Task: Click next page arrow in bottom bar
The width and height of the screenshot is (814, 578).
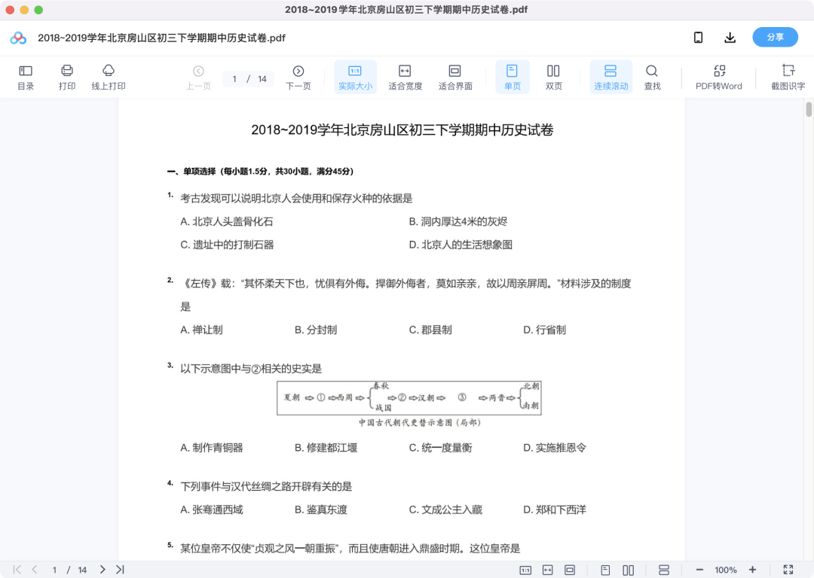Action: coord(103,570)
